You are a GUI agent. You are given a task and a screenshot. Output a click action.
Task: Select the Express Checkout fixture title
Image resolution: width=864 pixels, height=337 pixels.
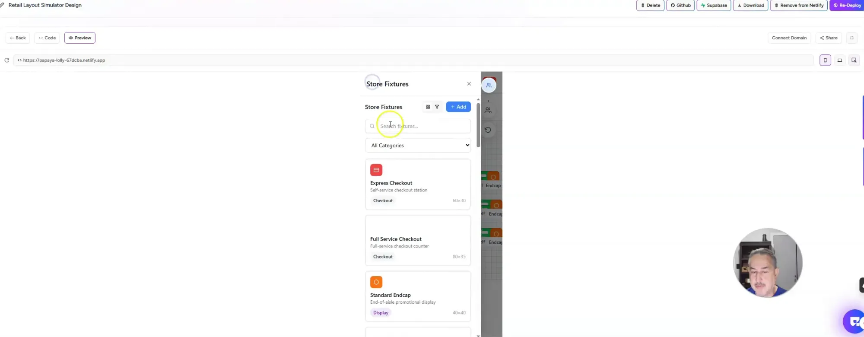(391, 183)
